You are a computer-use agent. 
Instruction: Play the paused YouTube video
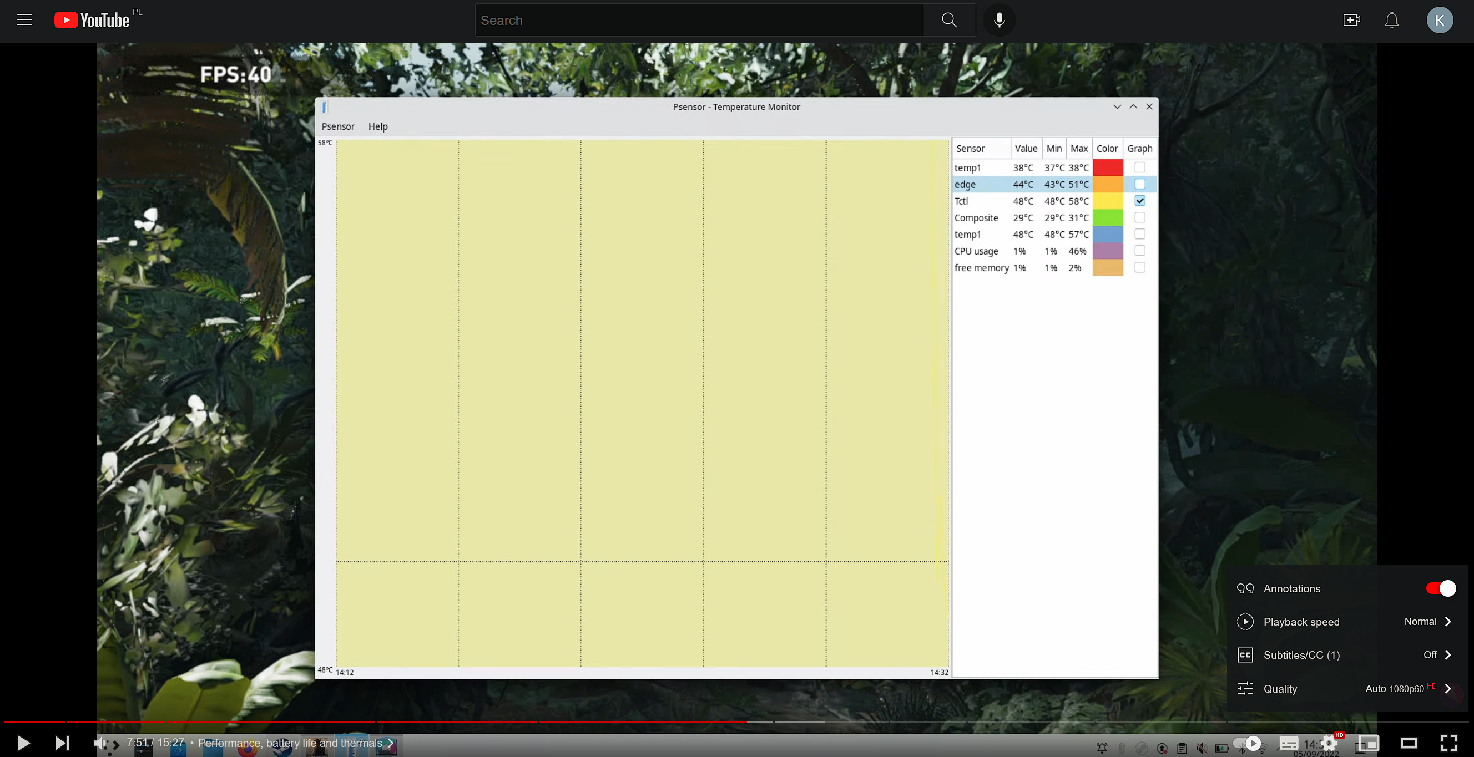pyautogui.click(x=23, y=743)
